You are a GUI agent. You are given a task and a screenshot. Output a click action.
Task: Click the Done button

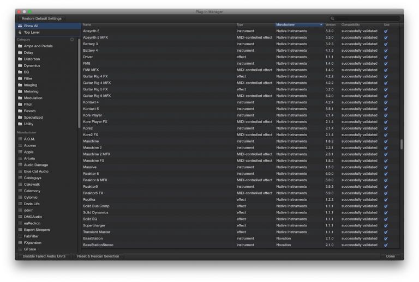pyautogui.click(x=390, y=256)
